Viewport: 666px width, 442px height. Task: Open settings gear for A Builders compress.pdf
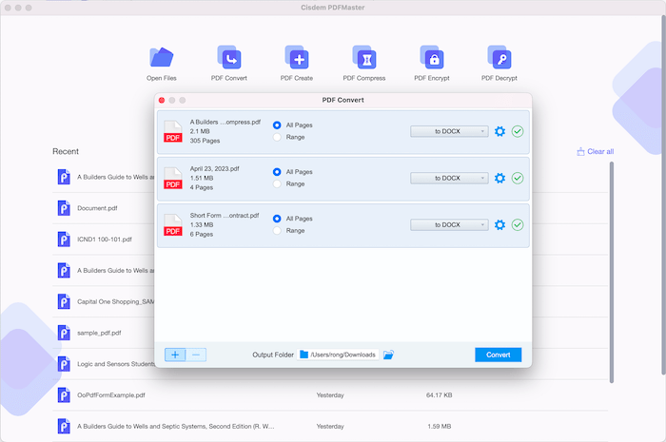[499, 131]
